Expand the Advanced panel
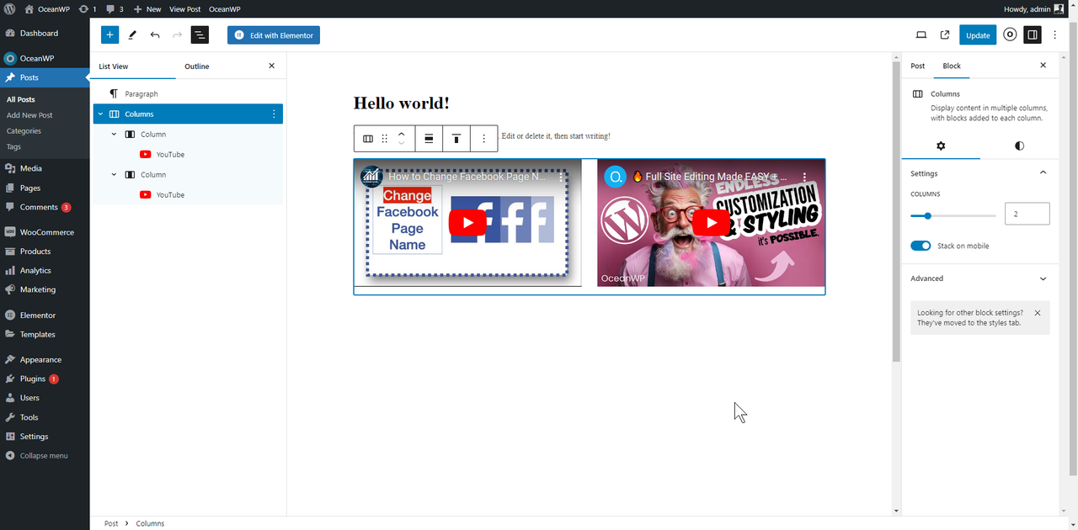This screenshot has height=530, width=1078. pos(979,278)
